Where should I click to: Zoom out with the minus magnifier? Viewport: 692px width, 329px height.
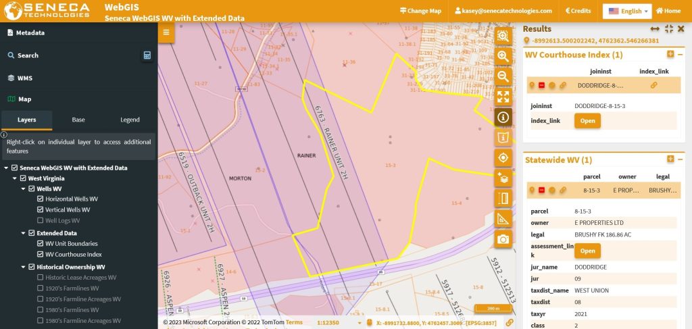503,76
